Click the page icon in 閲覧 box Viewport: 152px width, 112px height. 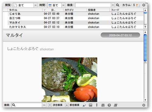click(16, 5)
